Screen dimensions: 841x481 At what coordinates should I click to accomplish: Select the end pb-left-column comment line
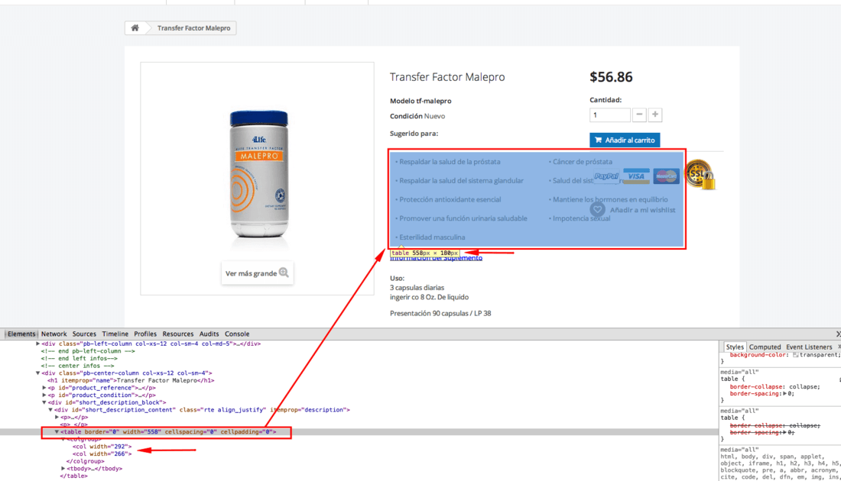(x=89, y=351)
